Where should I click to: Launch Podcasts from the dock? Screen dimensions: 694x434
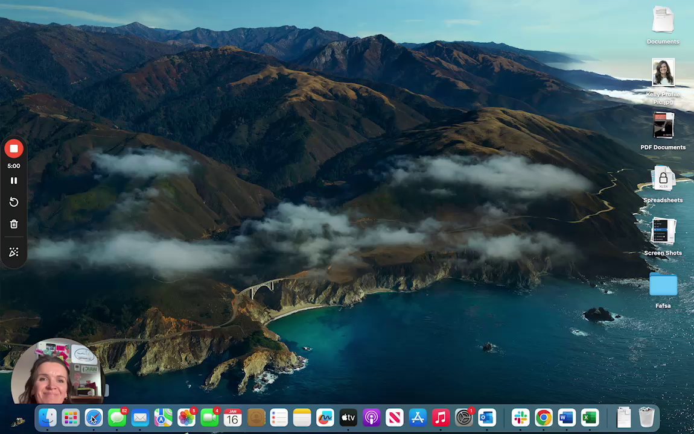click(x=371, y=417)
